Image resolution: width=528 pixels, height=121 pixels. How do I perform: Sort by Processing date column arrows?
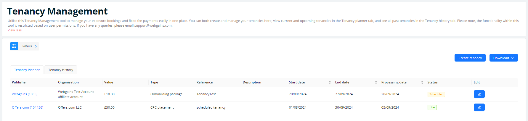[x=422, y=82]
